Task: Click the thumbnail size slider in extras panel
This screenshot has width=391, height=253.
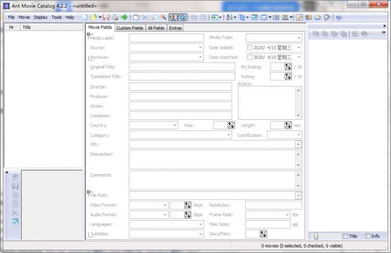Action: [x=316, y=236]
